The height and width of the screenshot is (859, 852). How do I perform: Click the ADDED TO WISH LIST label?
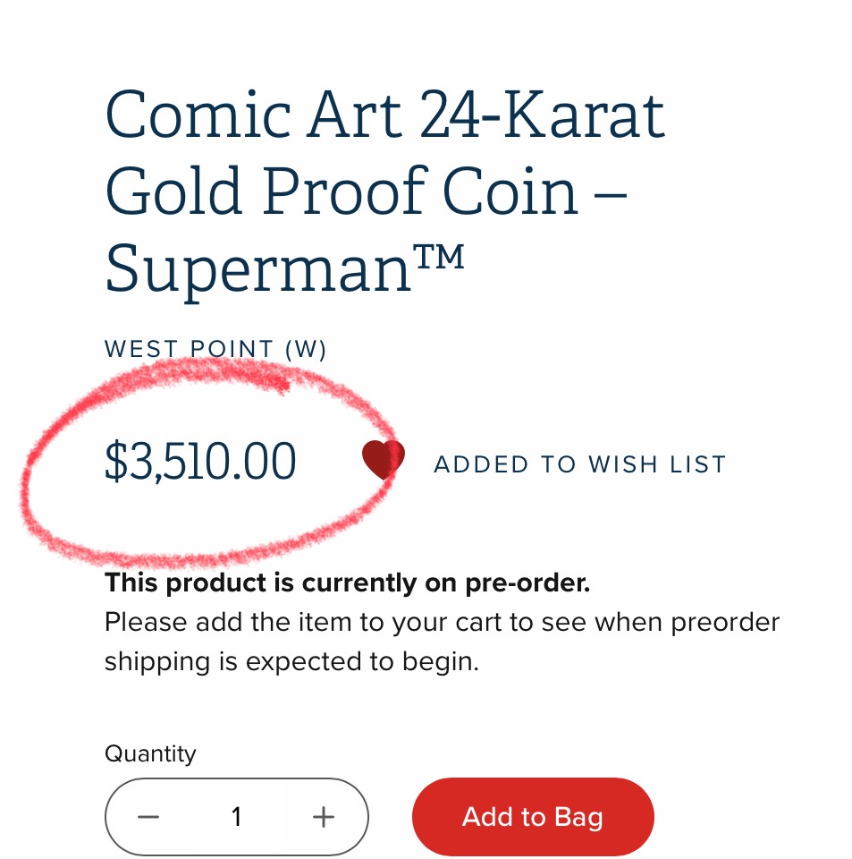[x=579, y=464]
